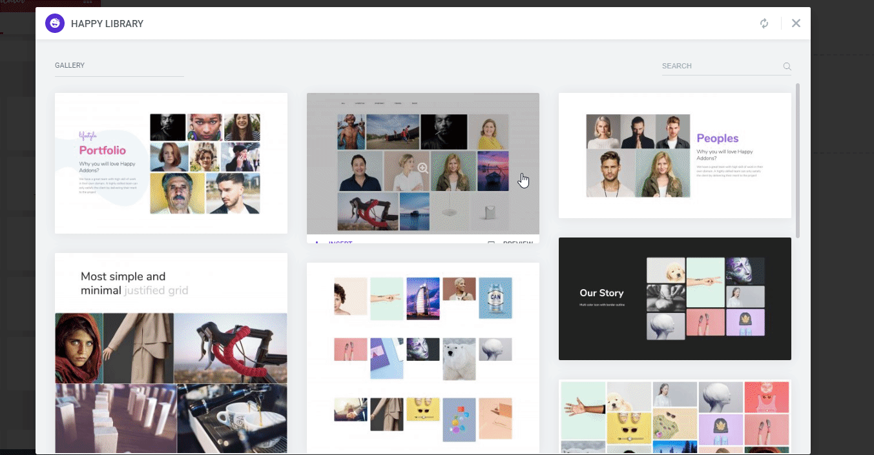The image size is (874, 455).
Task: Click the HAPPY LIBRARY title text
Action: pos(107,24)
